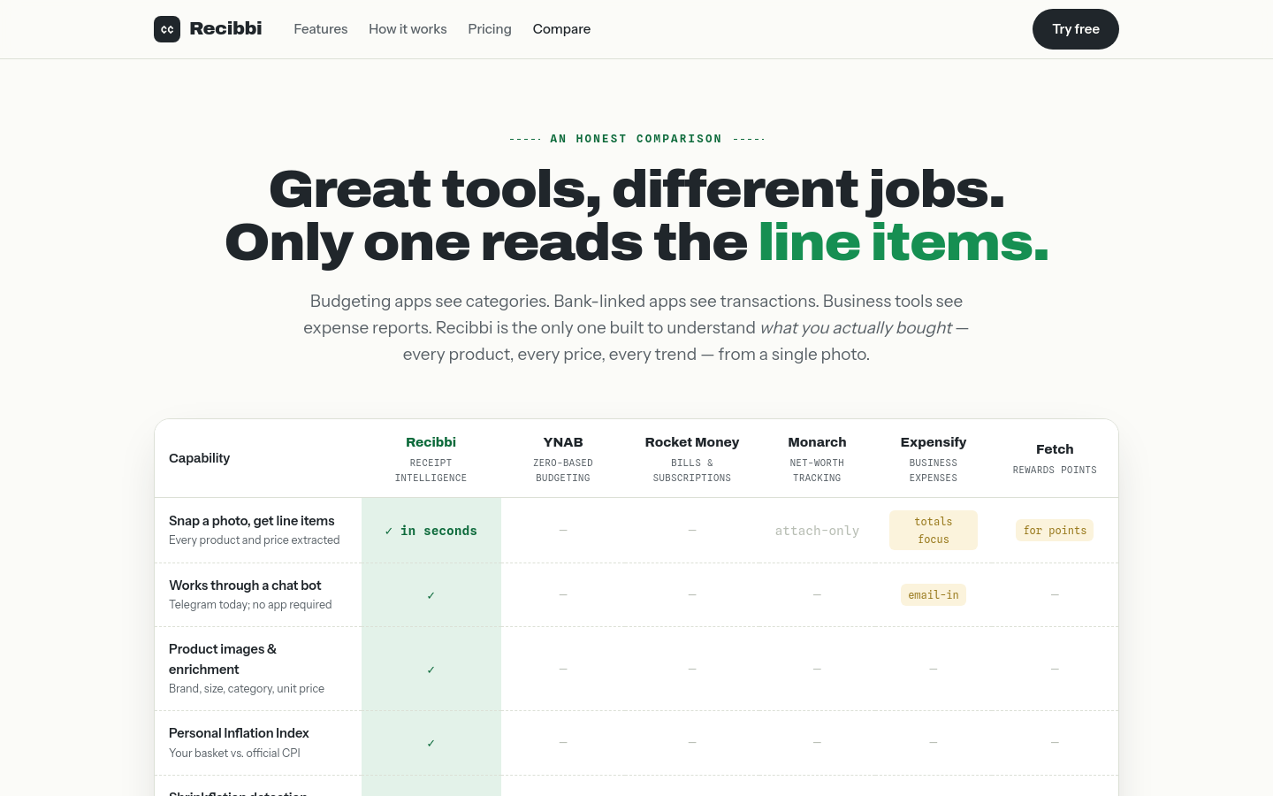Click the 'AN HONEST COMPARISON' eyebrow label

coord(636,139)
